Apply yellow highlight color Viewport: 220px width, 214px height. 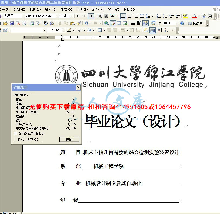point(185,16)
